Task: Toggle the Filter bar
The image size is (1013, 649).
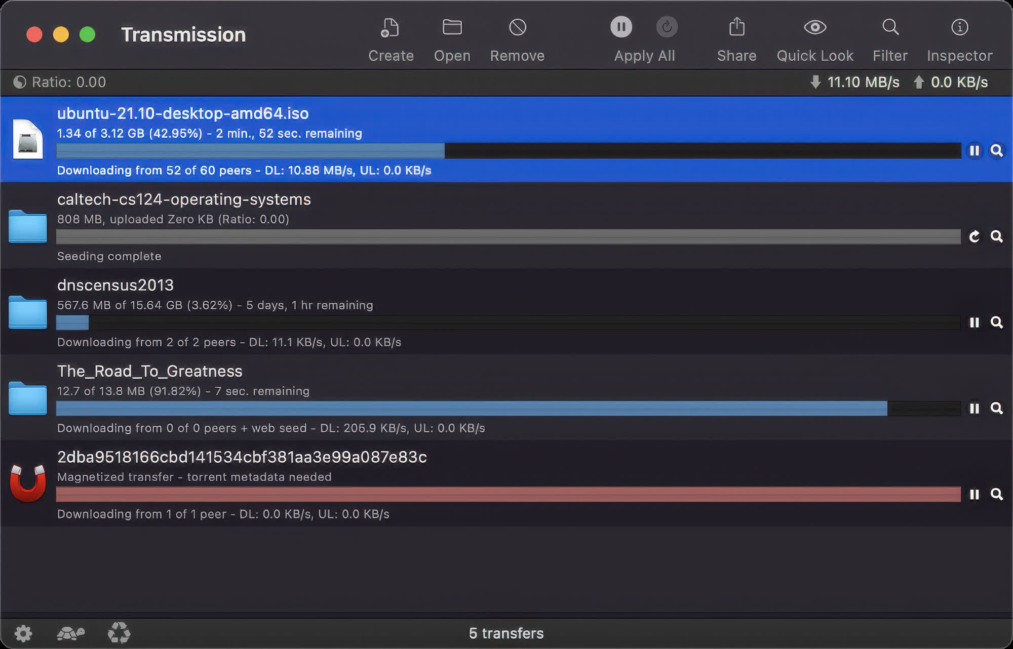Action: tap(890, 28)
